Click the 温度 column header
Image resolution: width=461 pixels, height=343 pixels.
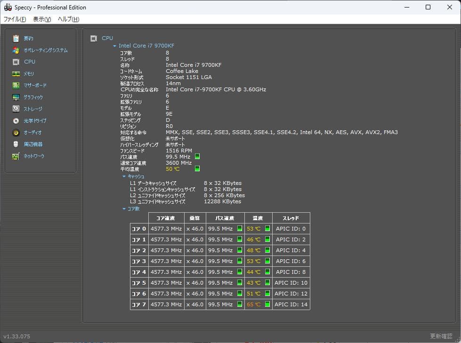[258, 218]
